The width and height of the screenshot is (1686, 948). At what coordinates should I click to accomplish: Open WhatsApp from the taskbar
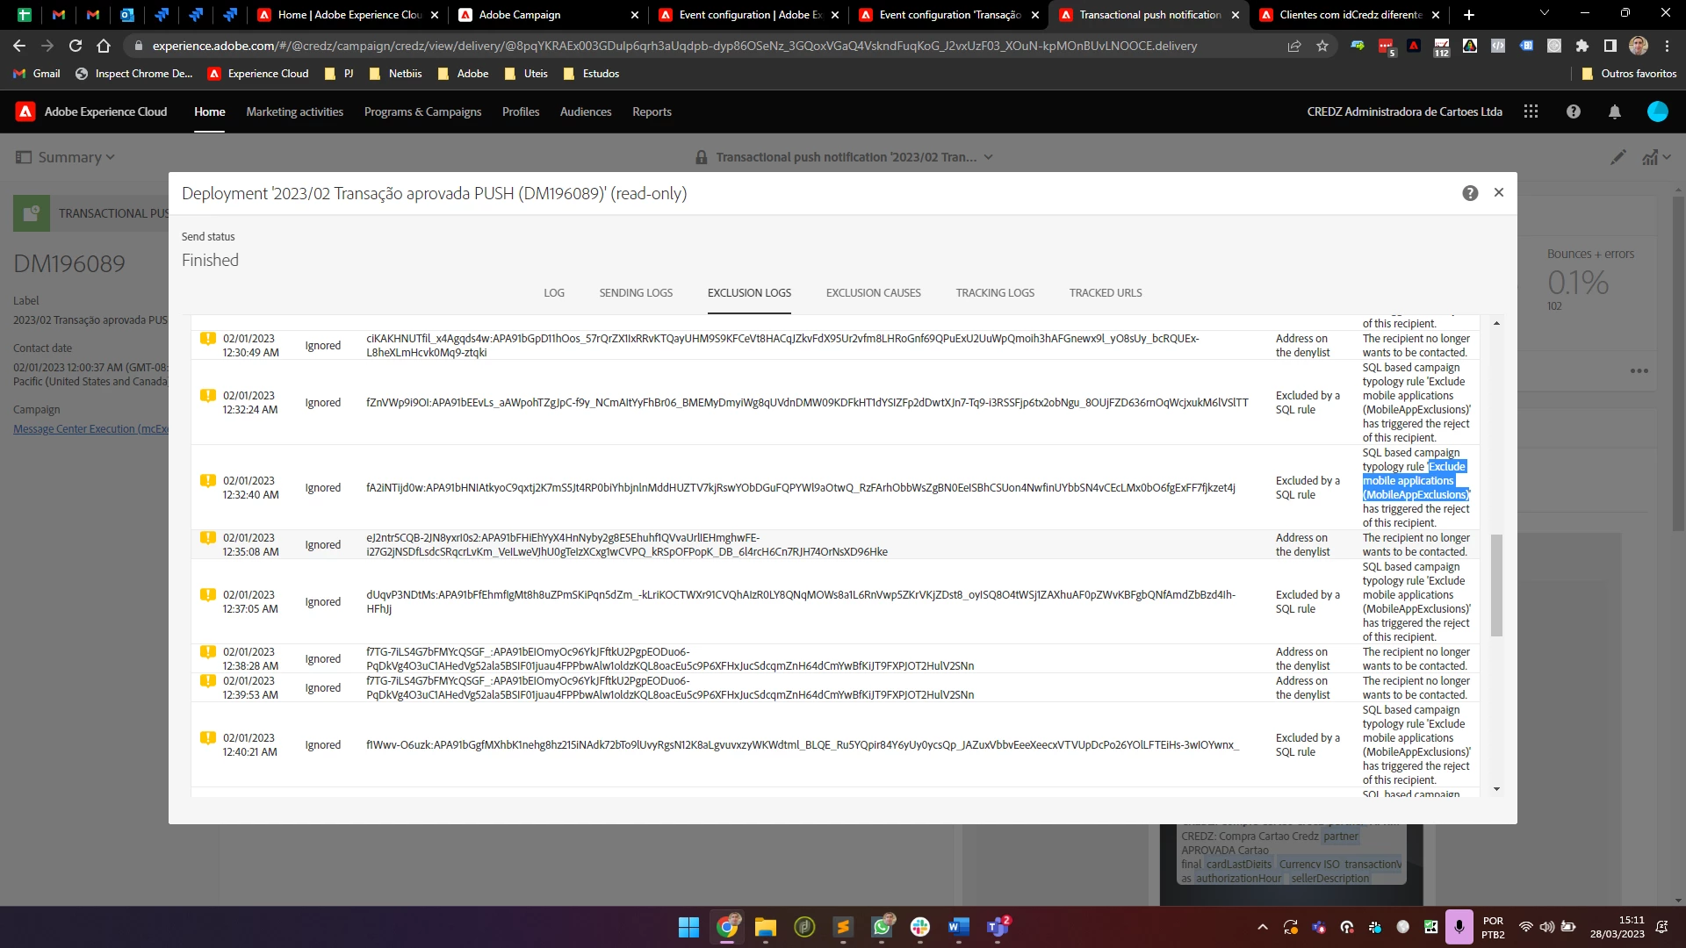[882, 927]
